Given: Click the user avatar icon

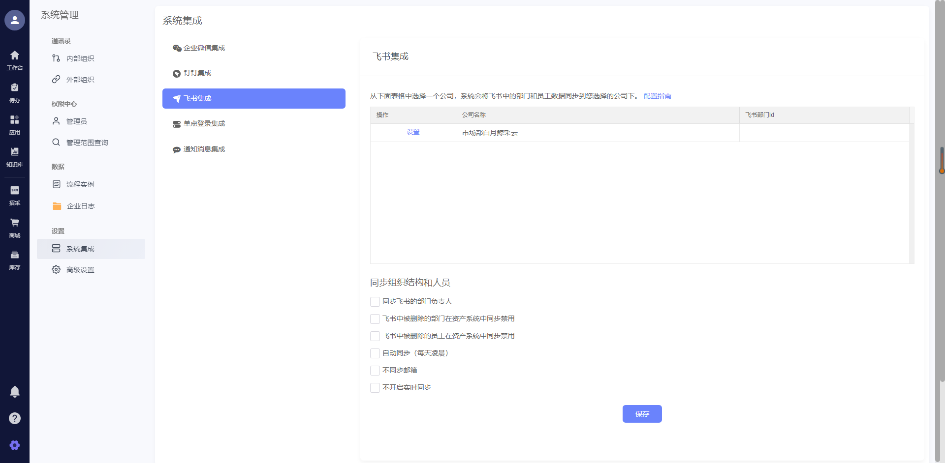Looking at the screenshot, I should 15,20.
